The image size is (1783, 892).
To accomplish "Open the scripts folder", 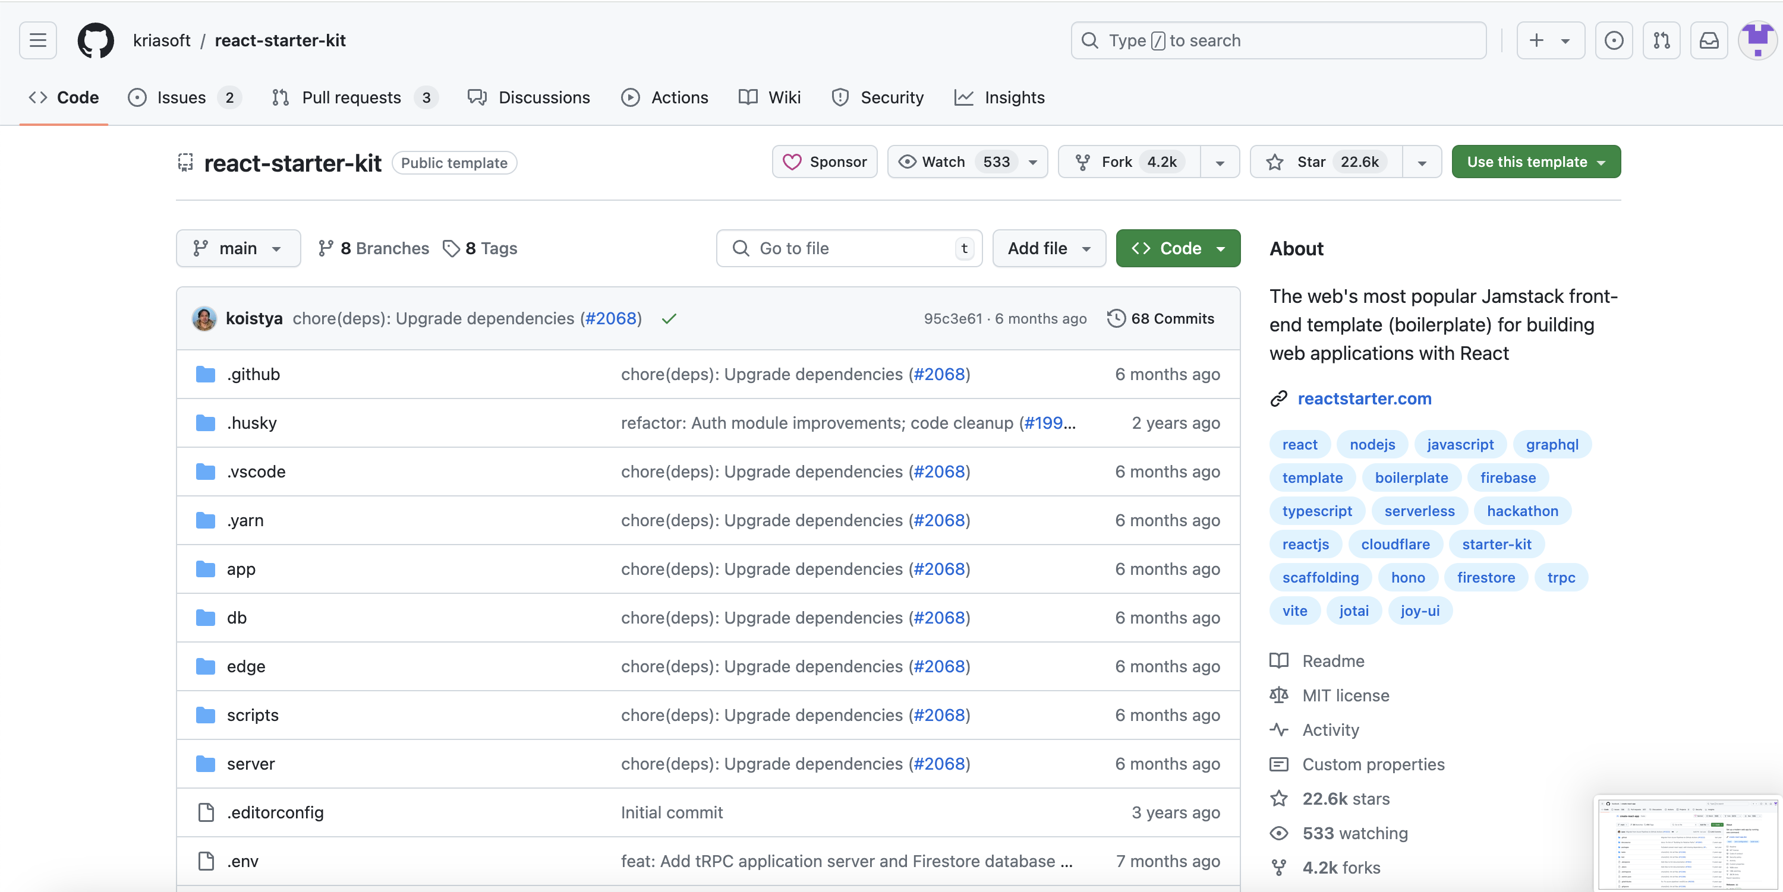I will (253, 715).
